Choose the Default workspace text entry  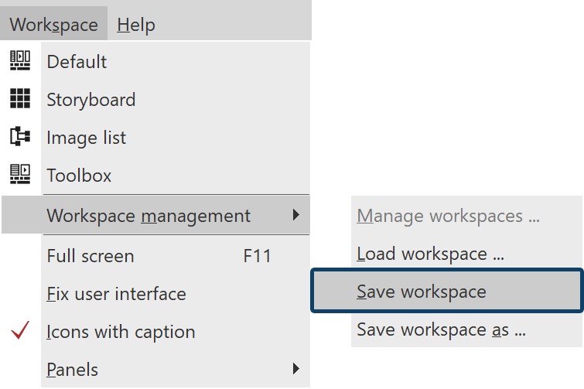click(77, 62)
